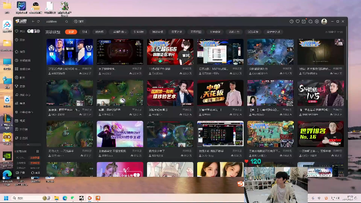The height and width of the screenshot is (203, 361).
Task: Select the LOL手游 filter tab
Action: (253, 32)
